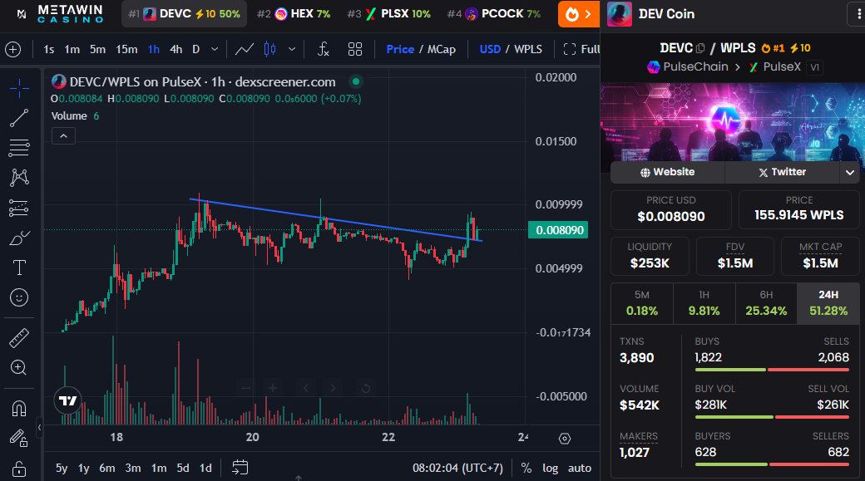
Task: Activate the zoom in tool
Action: click(x=19, y=367)
